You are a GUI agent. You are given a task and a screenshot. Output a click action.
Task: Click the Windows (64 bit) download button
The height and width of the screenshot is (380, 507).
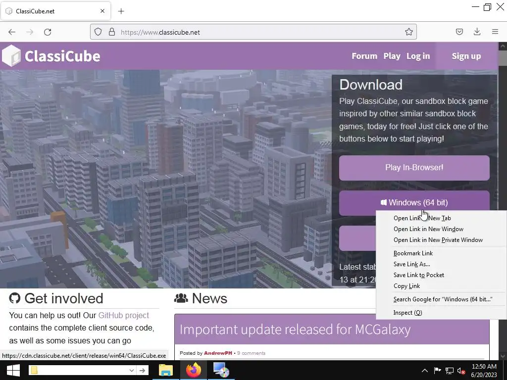click(x=414, y=202)
